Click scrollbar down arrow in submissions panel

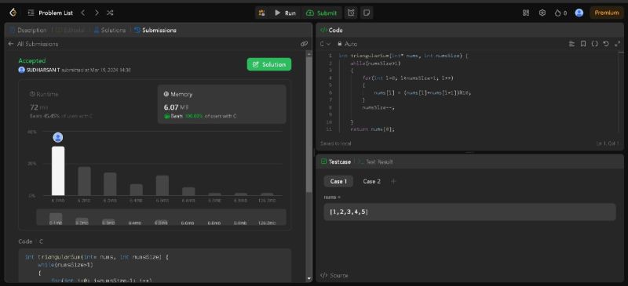[309, 278]
